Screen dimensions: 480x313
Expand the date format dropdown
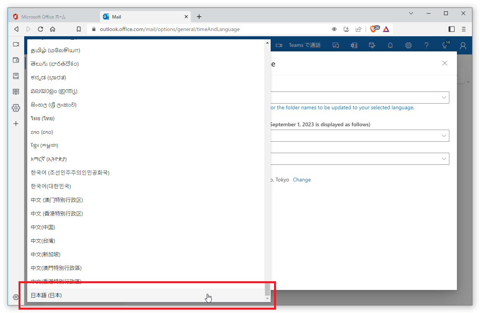pos(444,136)
